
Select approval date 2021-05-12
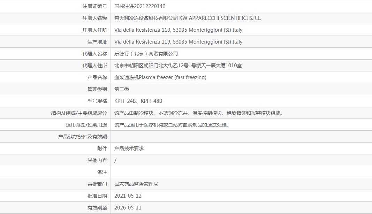(128, 196)
